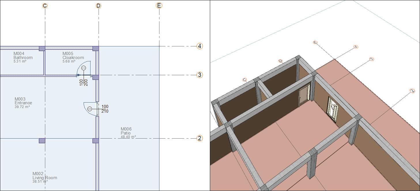420x191 pixels.
Task: Select the 5.31 m² bathroom area value
Action: (x=20, y=61)
